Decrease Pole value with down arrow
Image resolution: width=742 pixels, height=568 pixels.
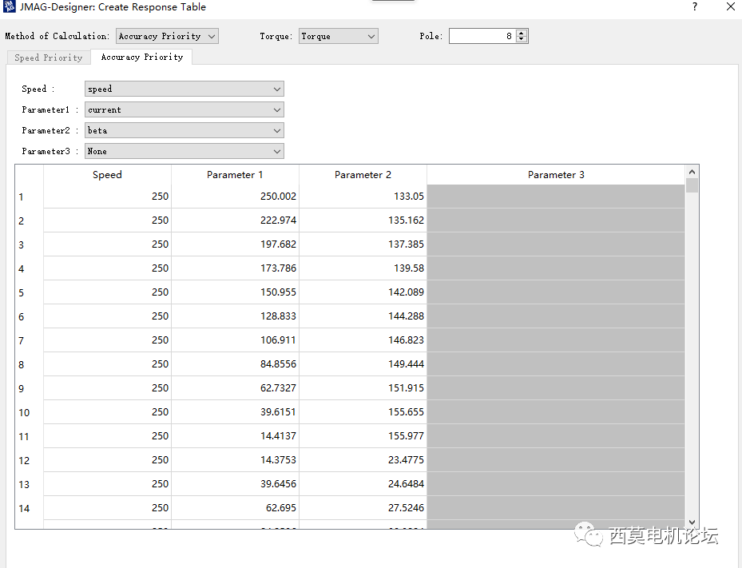(522, 40)
